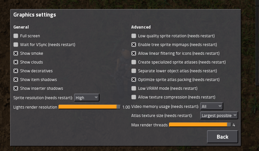Enable Low quality sprite rotation
The height and width of the screenshot is (151, 259).
134,36
